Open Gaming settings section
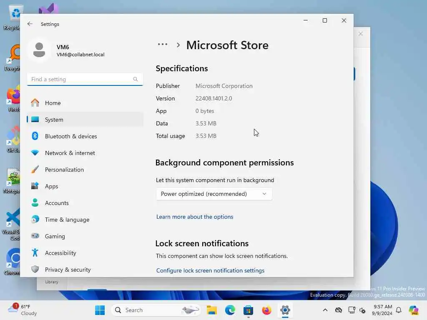The image size is (427, 320). (85, 236)
